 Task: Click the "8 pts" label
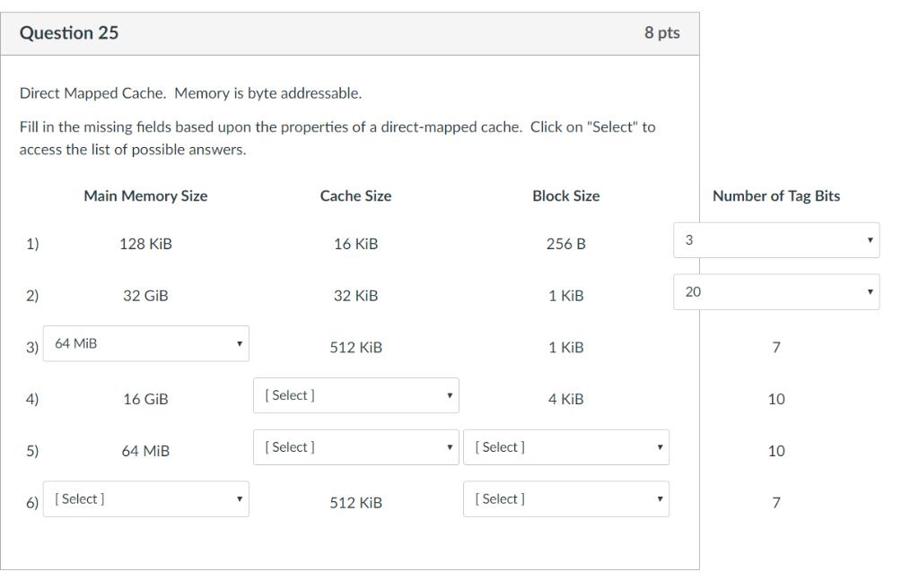[x=663, y=32]
